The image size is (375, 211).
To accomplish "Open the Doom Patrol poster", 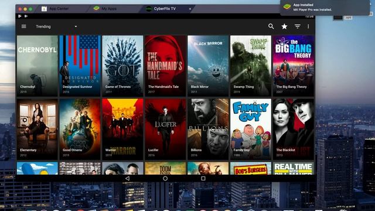I will click(165, 168).
